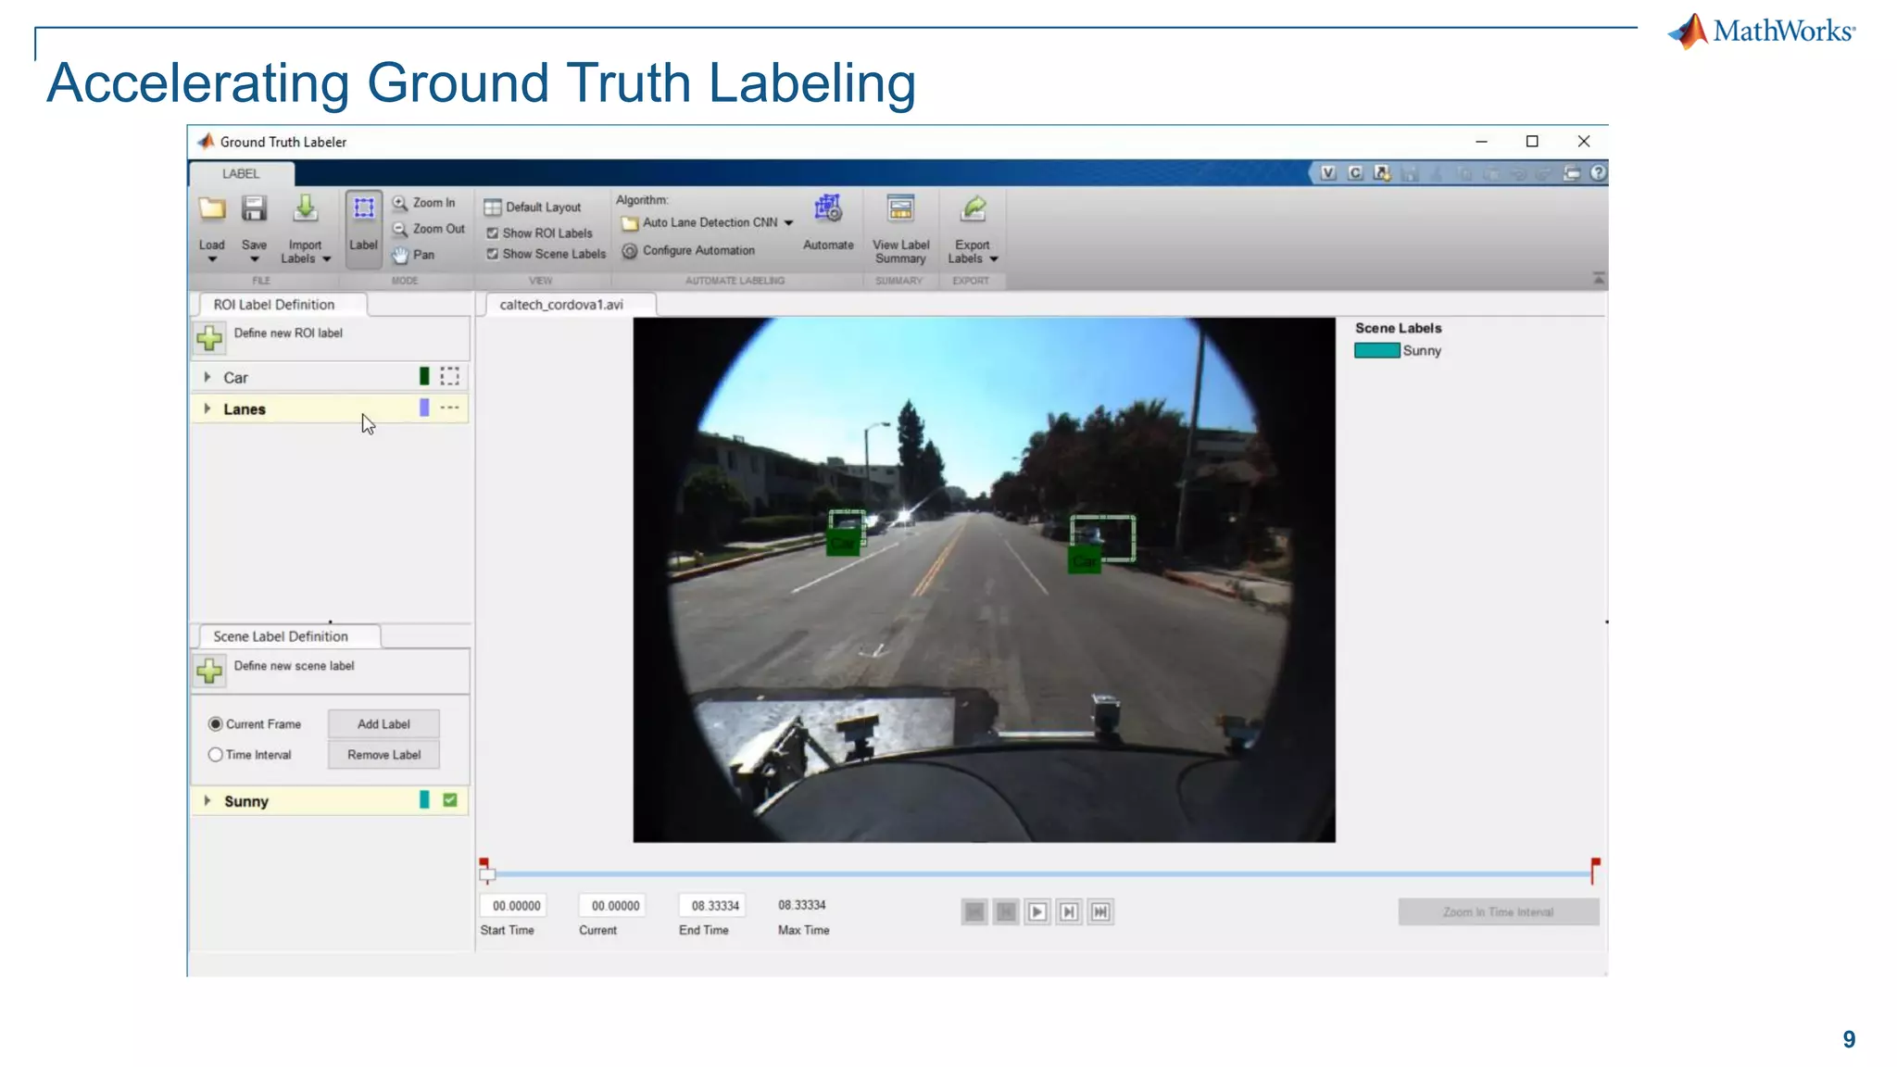Select the left car bounding box in video
1897x1067 pixels.
(x=847, y=528)
